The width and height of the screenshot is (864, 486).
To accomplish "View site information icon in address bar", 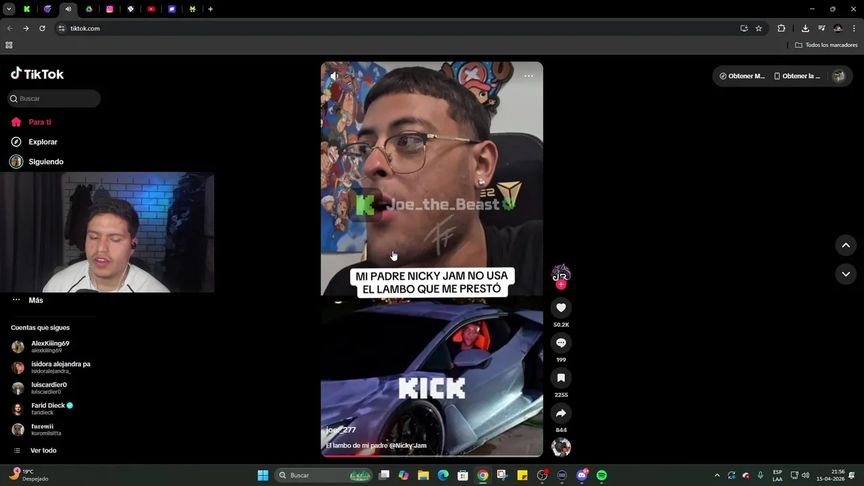I will click(x=61, y=28).
